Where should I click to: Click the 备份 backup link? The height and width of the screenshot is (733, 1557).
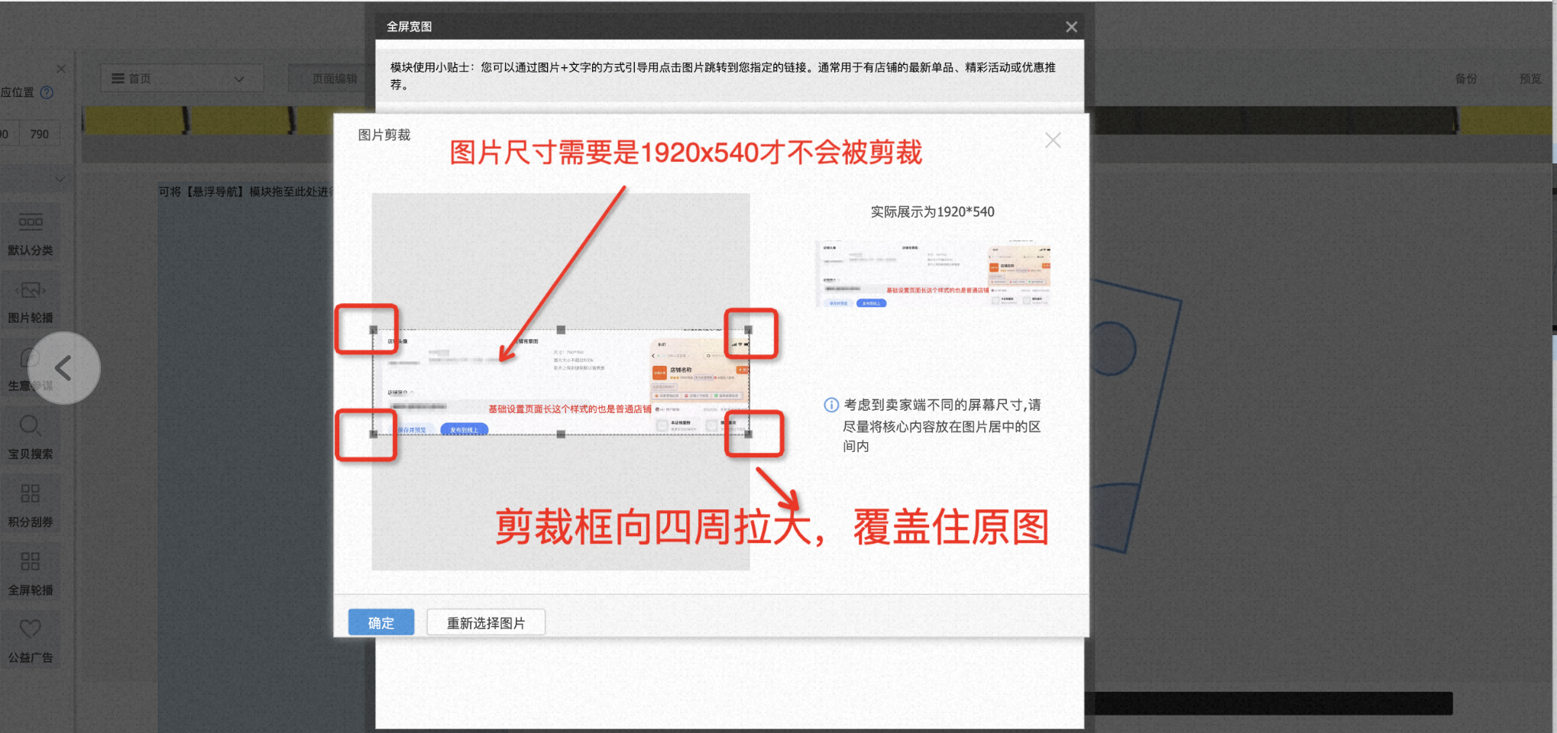1465,79
